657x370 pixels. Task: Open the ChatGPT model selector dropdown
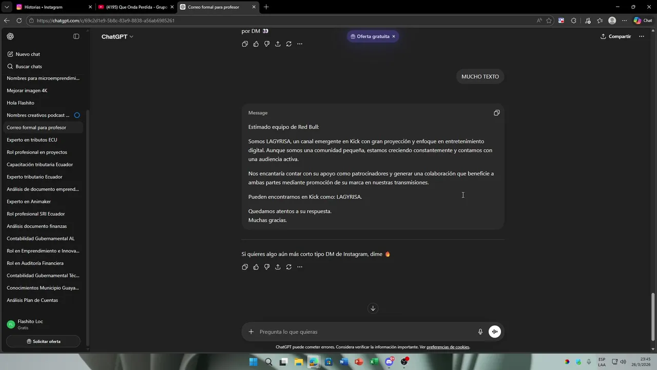point(117,36)
